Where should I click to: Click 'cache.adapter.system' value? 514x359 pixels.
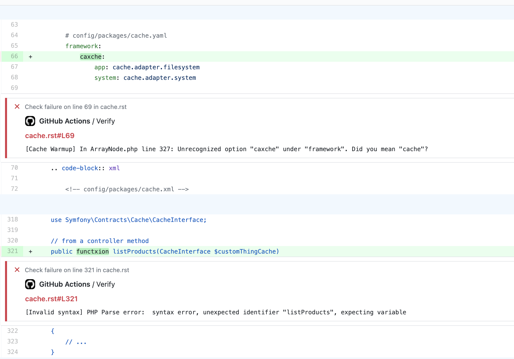pos(160,78)
